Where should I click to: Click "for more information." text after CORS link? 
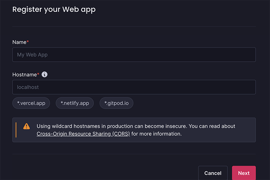156,134
